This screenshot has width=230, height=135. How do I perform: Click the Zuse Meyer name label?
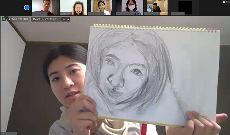[x=66, y=14]
